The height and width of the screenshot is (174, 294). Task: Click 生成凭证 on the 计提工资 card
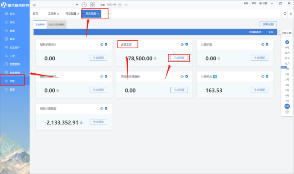coord(179,58)
